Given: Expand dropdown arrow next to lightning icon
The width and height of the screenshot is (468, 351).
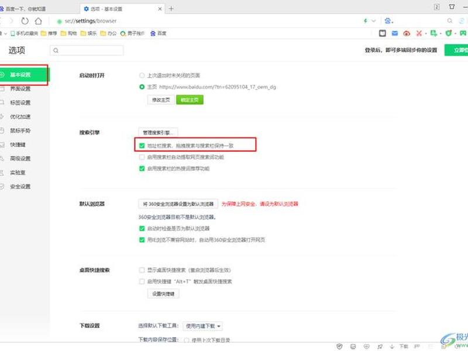Looking at the screenshot, I should click(373, 21).
